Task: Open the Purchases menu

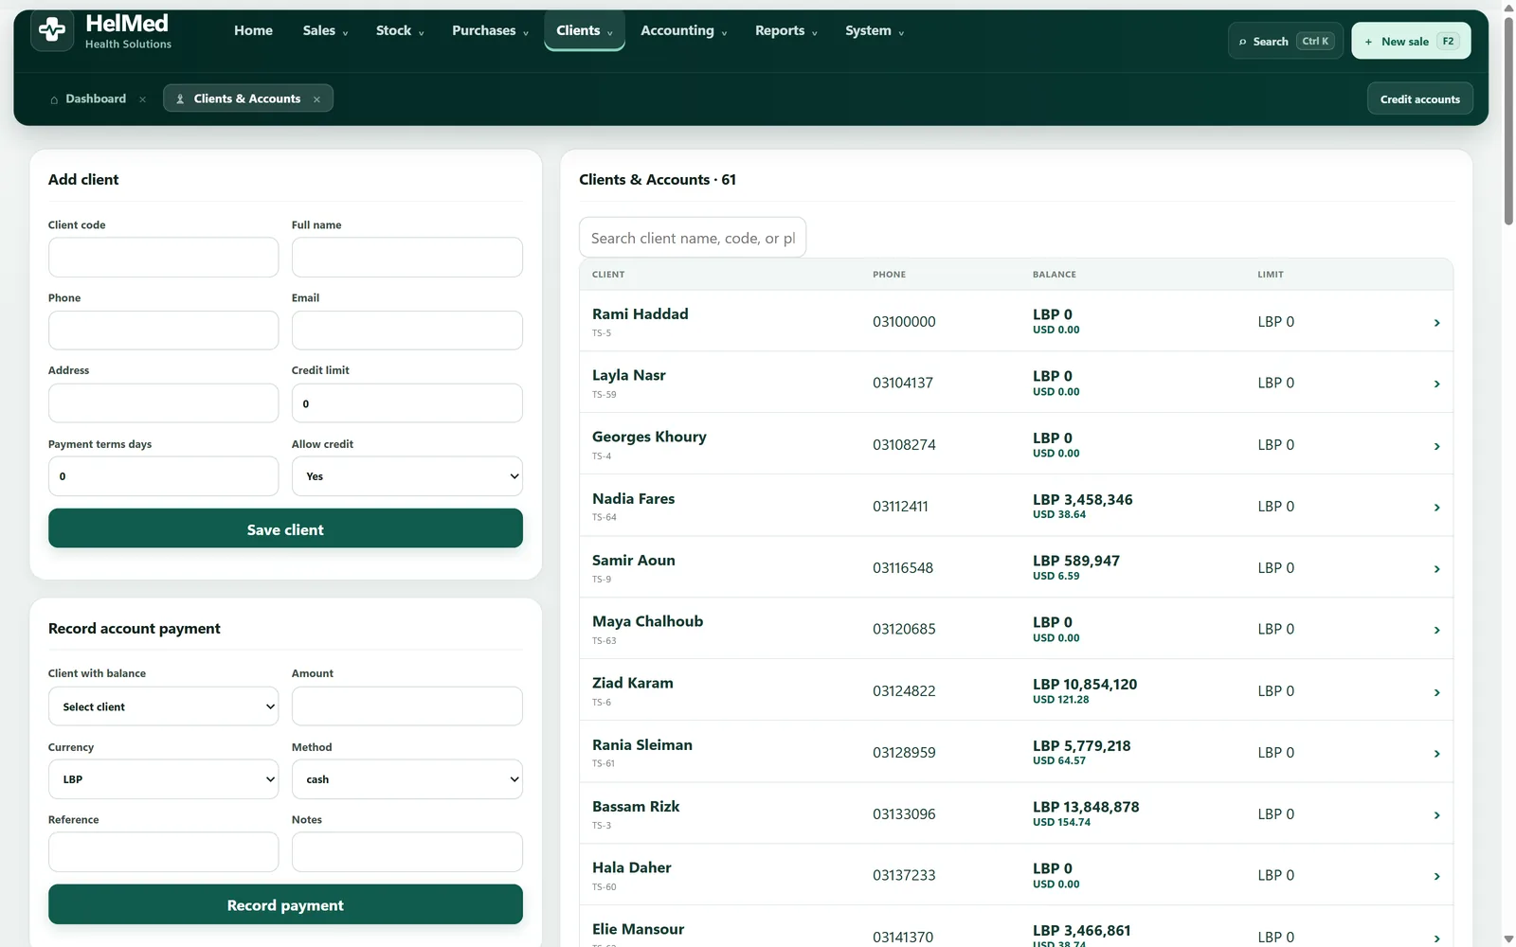Action: (490, 30)
